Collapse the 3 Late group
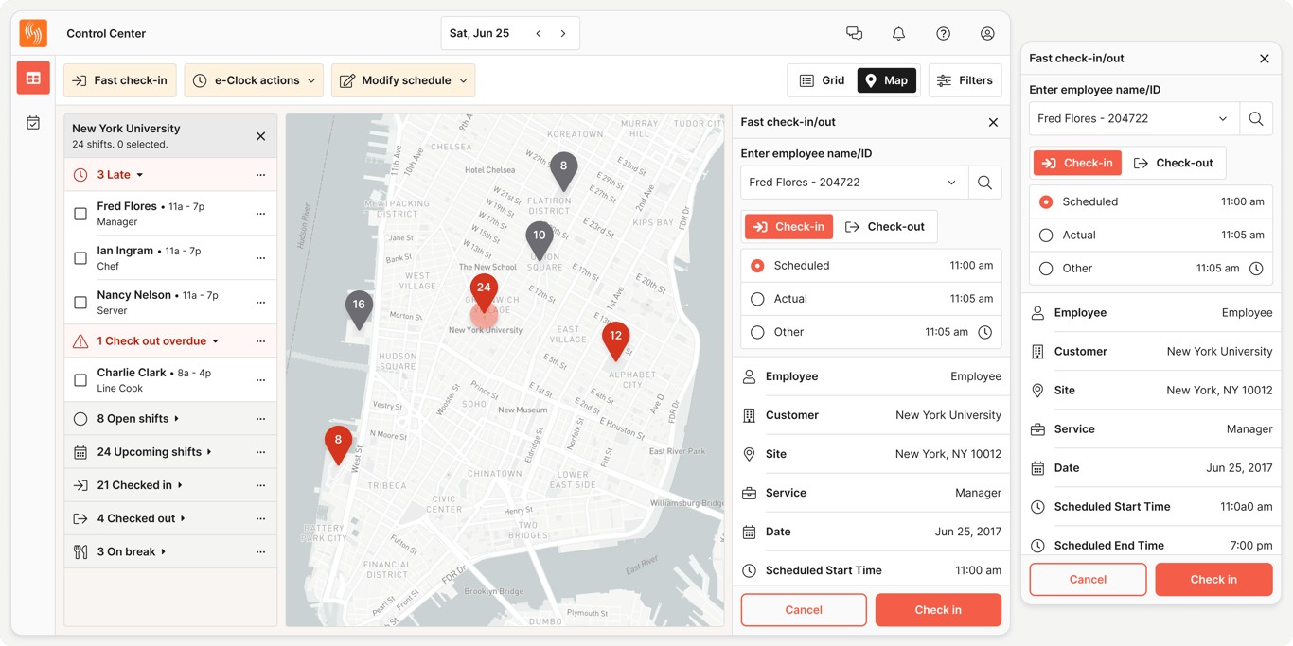The width and height of the screenshot is (1293, 646). [140, 175]
